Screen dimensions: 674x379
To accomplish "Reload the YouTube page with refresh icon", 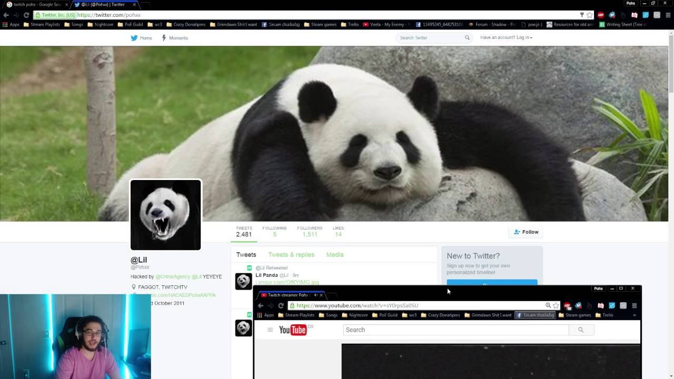I will point(281,305).
